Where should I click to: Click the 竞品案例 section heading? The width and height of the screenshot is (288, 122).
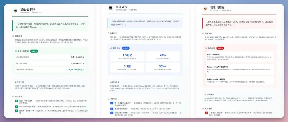click(x=211, y=48)
